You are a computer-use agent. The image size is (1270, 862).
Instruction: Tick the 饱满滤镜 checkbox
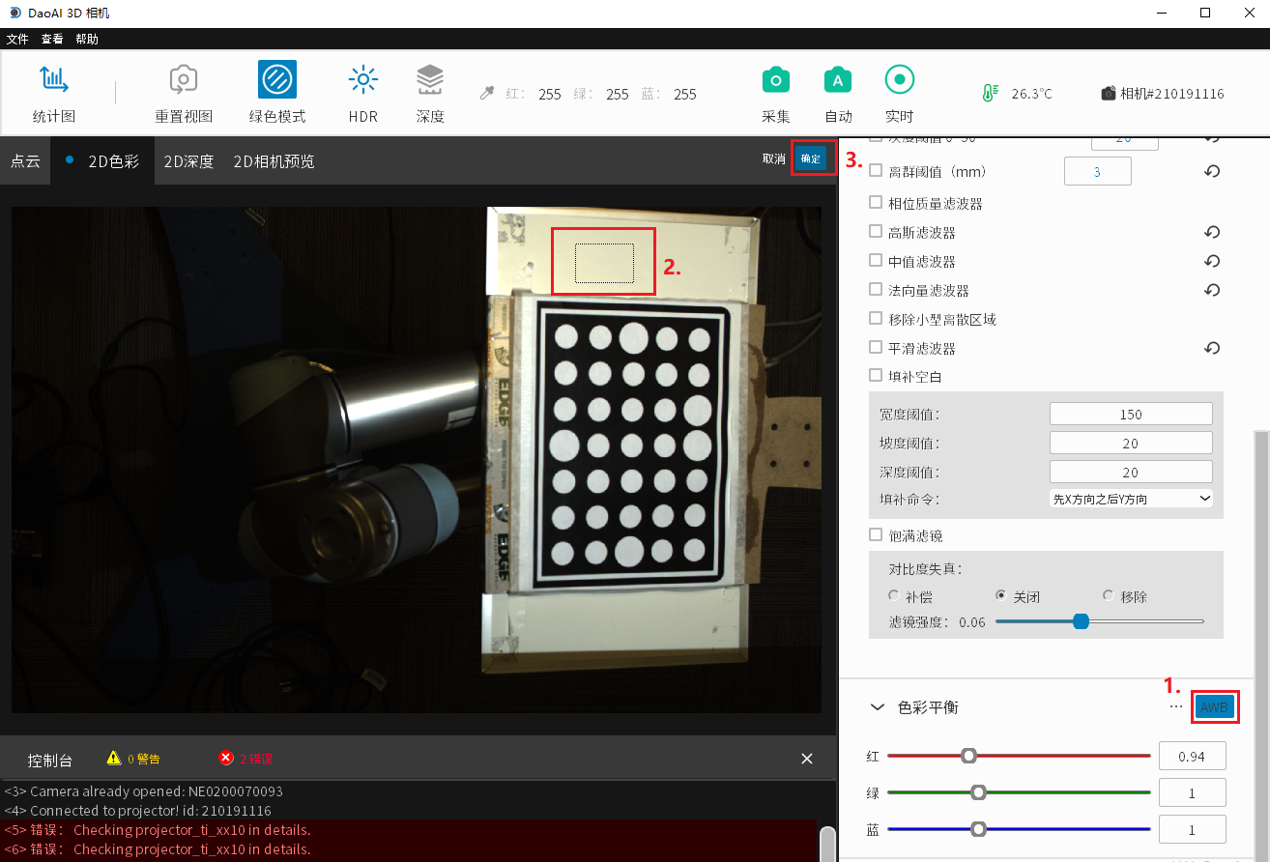(x=876, y=534)
